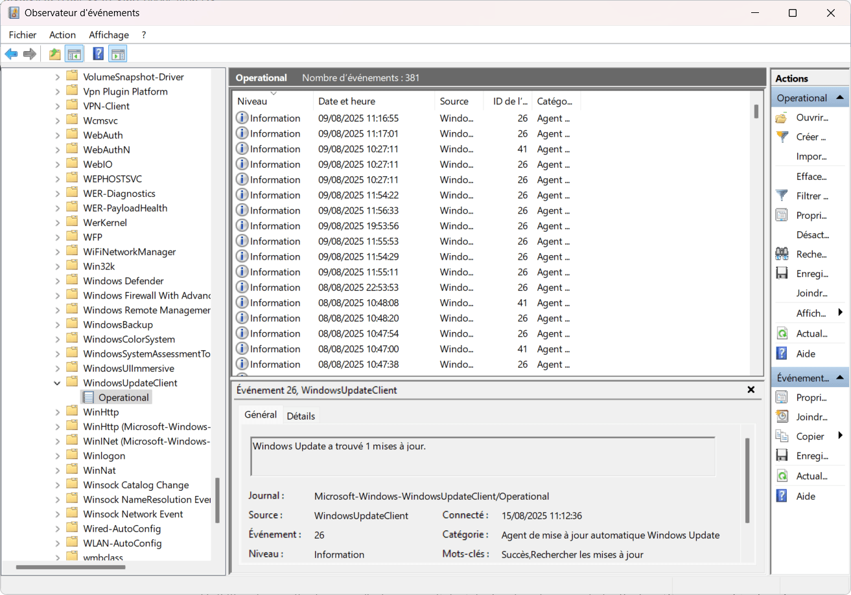Expand the WindowsBackup tree node
The height and width of the screenshot is (595, 851).
pos(57,324)
